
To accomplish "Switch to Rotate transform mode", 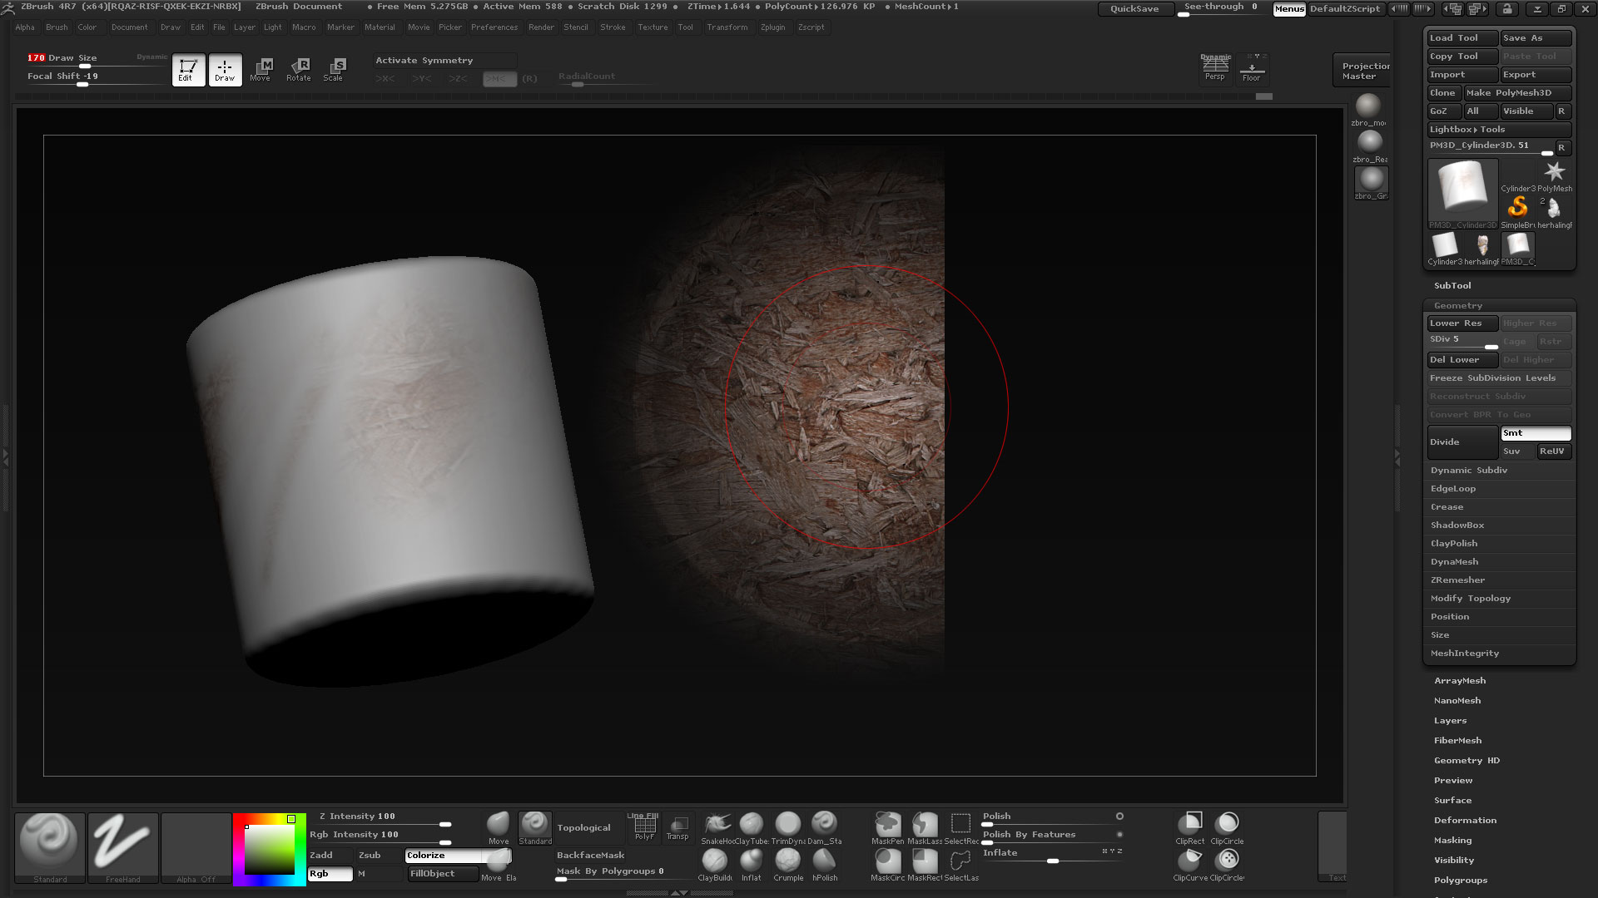I will (298, 70).
